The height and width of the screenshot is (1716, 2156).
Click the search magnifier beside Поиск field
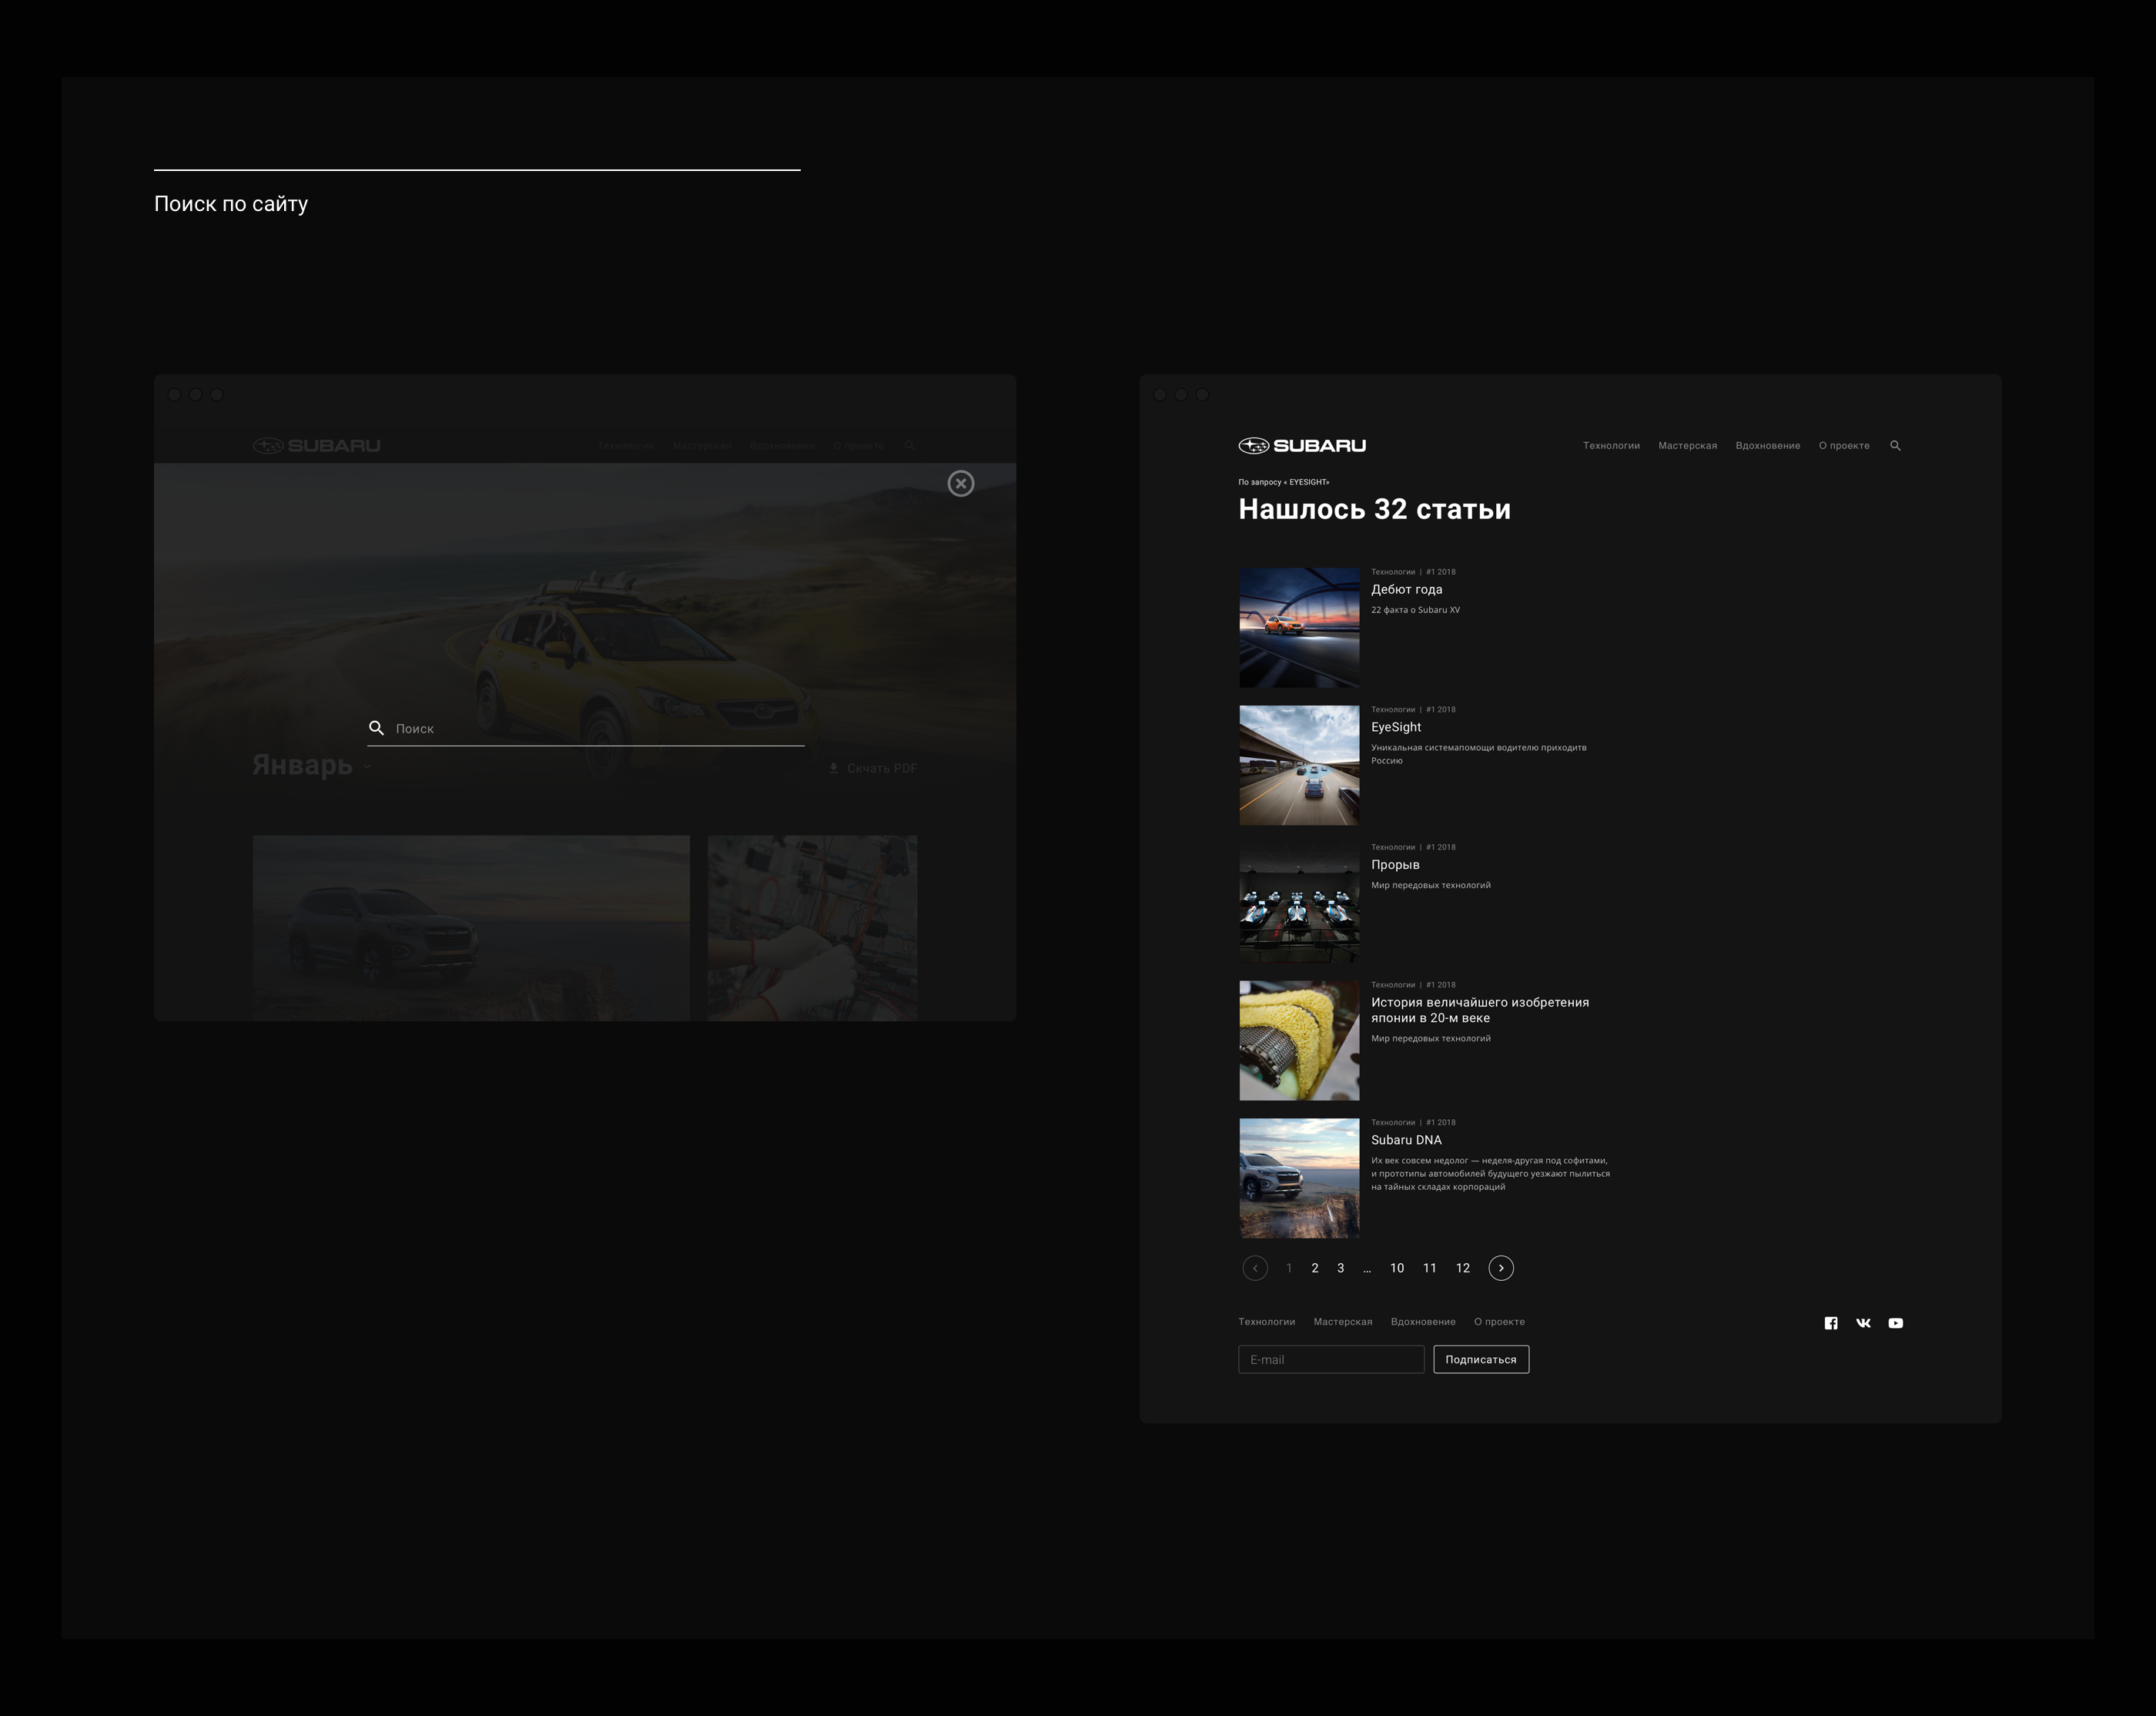(x=377, y=728)
